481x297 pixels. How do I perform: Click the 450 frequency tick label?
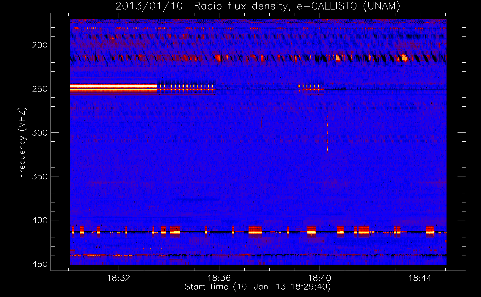pos(40,264)
